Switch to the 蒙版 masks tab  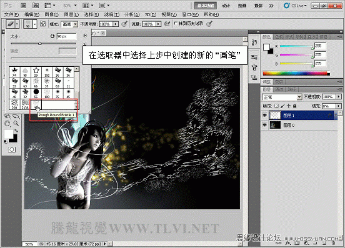click(279, 82)
